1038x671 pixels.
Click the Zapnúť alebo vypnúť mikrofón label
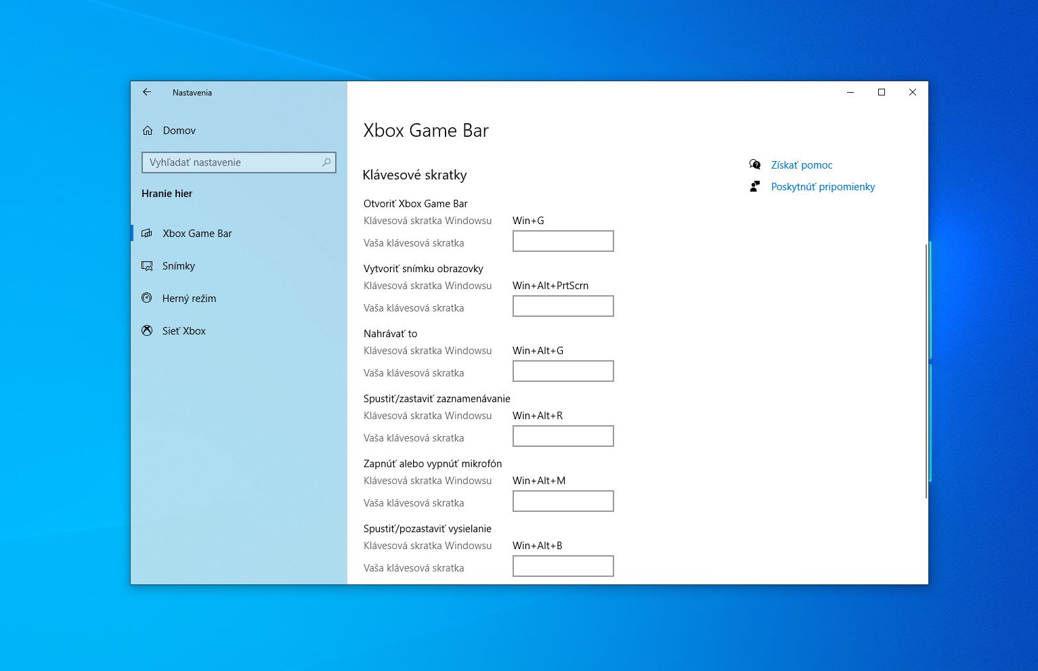click(433, 464)
